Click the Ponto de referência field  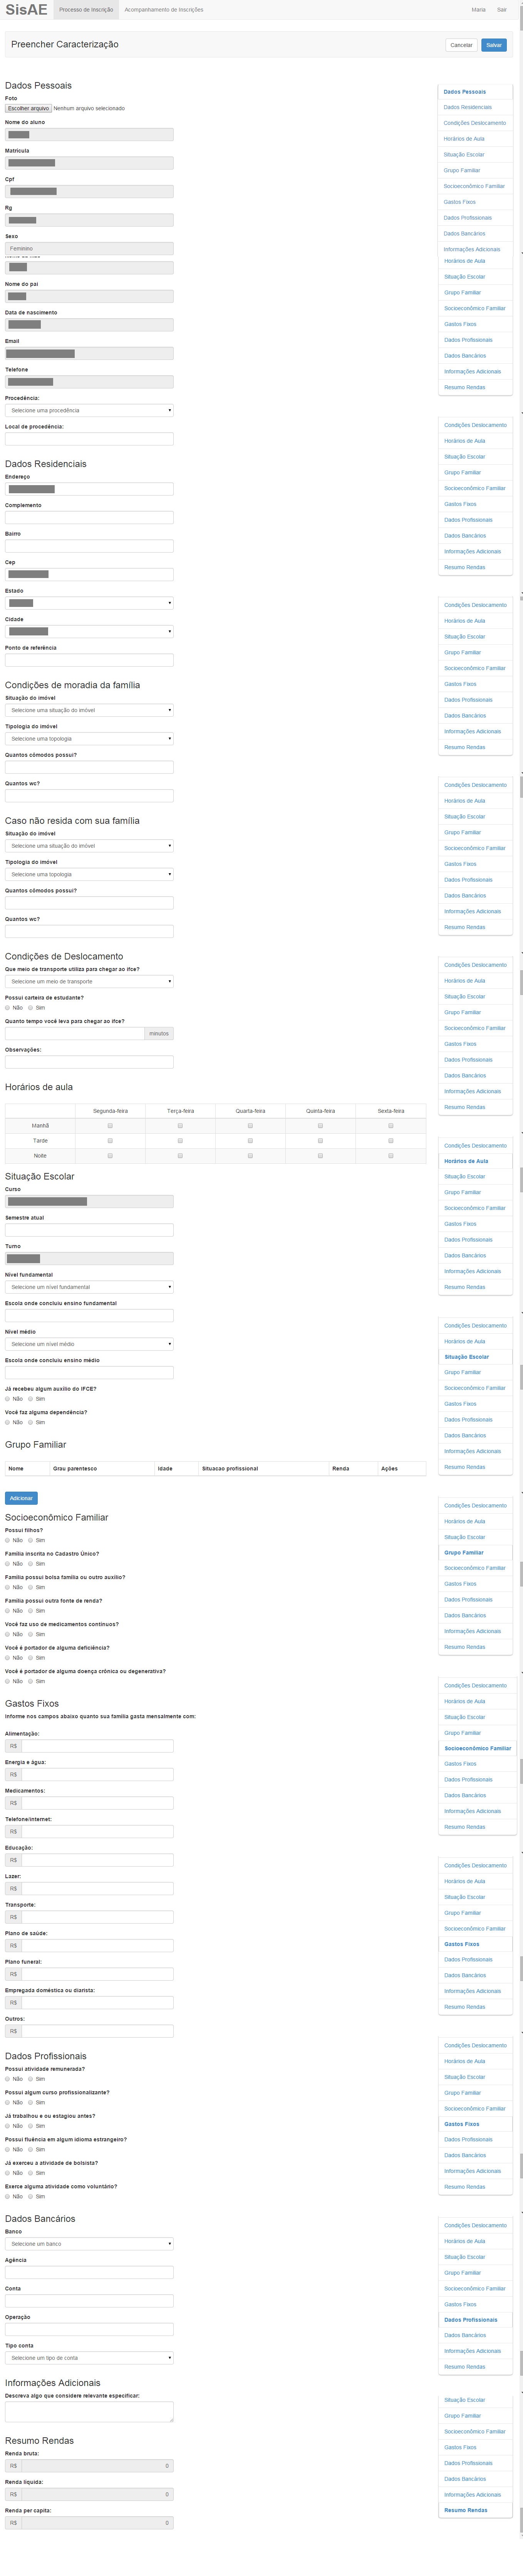[x=89, y=660]
